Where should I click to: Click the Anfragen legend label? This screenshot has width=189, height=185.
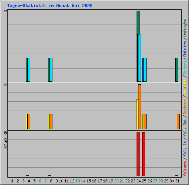(x=185, y=28)
